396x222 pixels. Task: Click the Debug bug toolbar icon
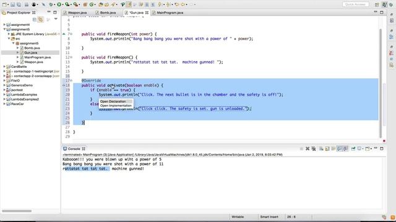51,4
